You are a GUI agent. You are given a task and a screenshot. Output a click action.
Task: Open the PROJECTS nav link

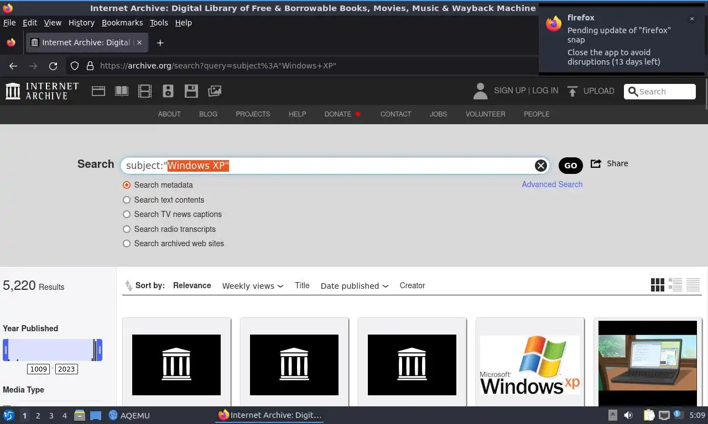[x=253, y=114]
